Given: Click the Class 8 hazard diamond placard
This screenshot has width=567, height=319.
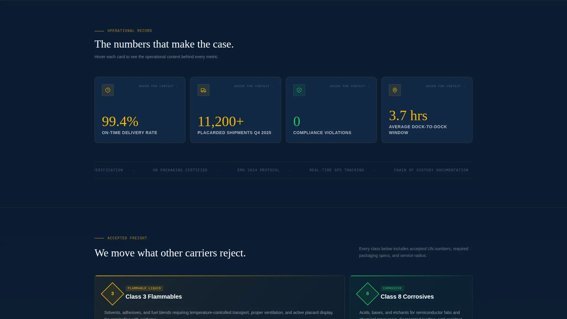Looking at the screenshot, I should pos(368,294).
